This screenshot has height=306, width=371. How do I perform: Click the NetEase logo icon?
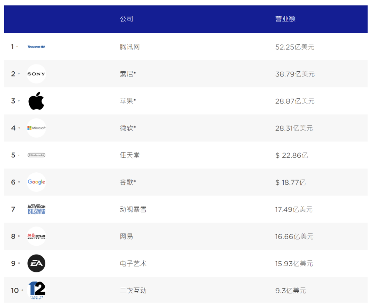point(36,236)
